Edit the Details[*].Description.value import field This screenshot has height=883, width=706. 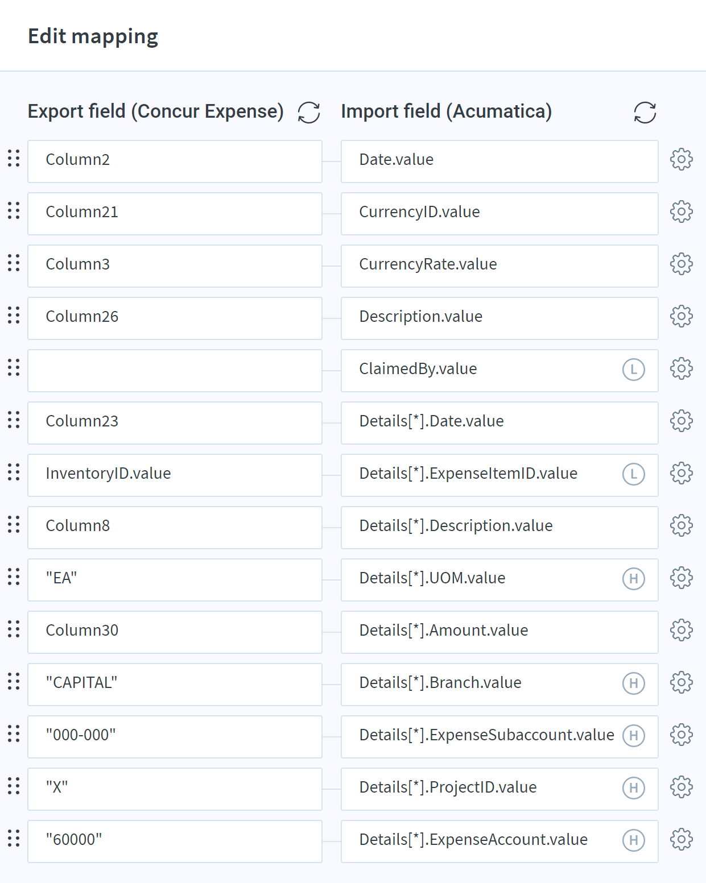pyautogui.click(x=499, y=528)
